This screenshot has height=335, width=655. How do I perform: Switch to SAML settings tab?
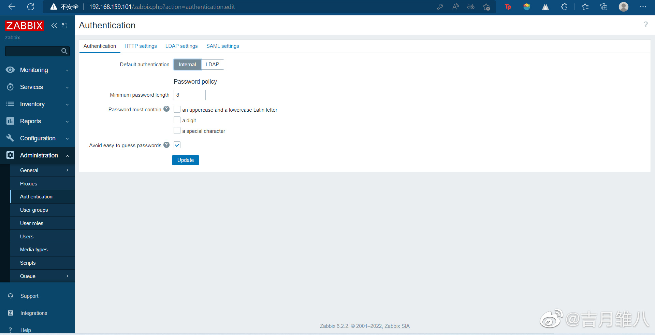pyautogui.click(x=222, y=46)
